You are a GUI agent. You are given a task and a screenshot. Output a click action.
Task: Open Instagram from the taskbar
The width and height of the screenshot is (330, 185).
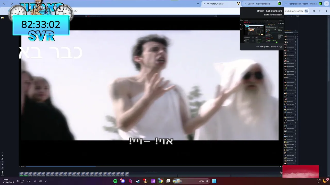click(x=153, y=181)
